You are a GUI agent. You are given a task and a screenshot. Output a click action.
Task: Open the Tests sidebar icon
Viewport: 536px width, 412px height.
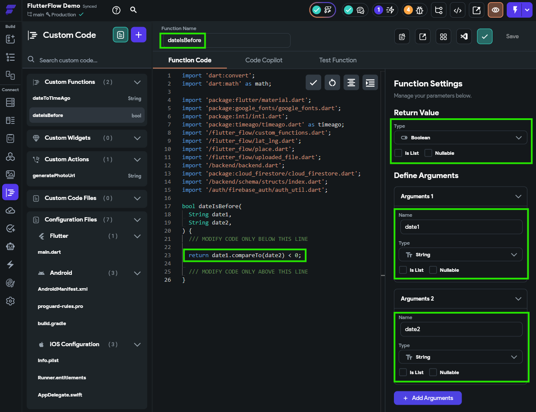[10, 228]
